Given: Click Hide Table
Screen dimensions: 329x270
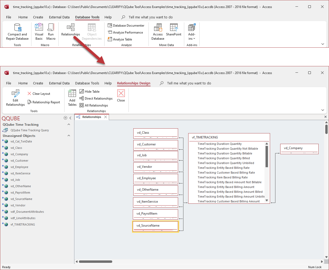Looking at the screenshot, I should (90, 92).
